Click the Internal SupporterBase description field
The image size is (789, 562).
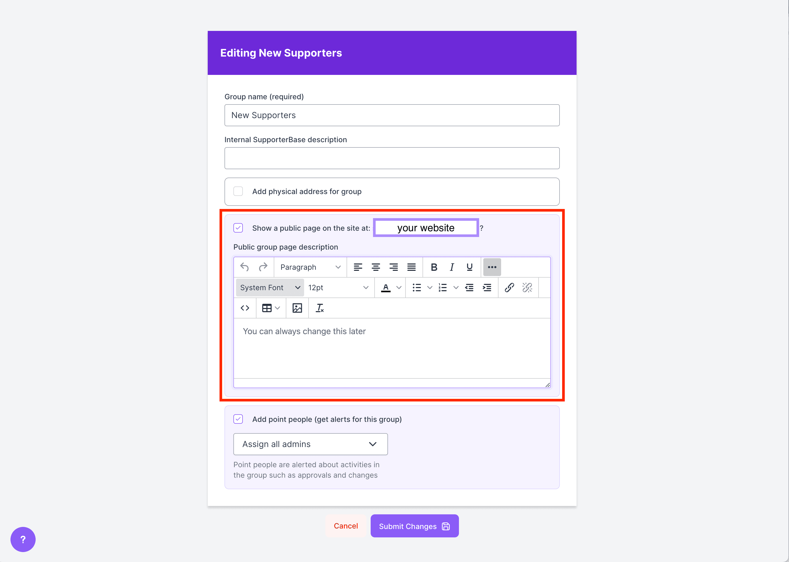[392, 158]
